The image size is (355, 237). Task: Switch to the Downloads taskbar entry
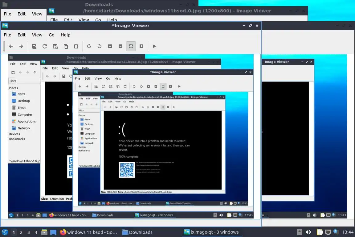point(137,232)
